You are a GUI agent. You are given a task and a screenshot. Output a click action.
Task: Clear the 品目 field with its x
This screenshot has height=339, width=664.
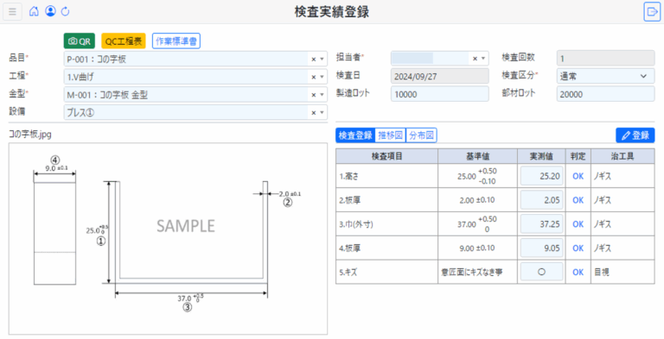[x=314, y=60]
